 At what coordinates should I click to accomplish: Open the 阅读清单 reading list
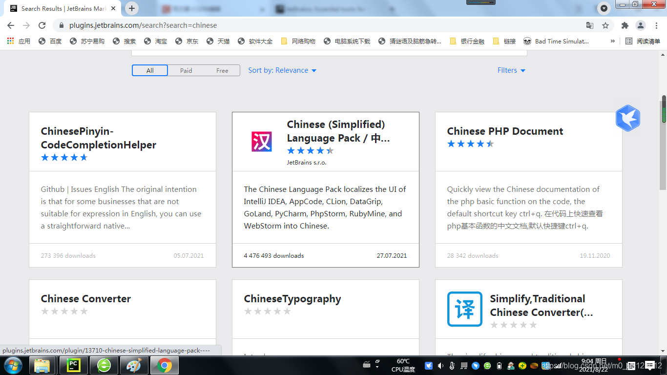click(643, 42)
